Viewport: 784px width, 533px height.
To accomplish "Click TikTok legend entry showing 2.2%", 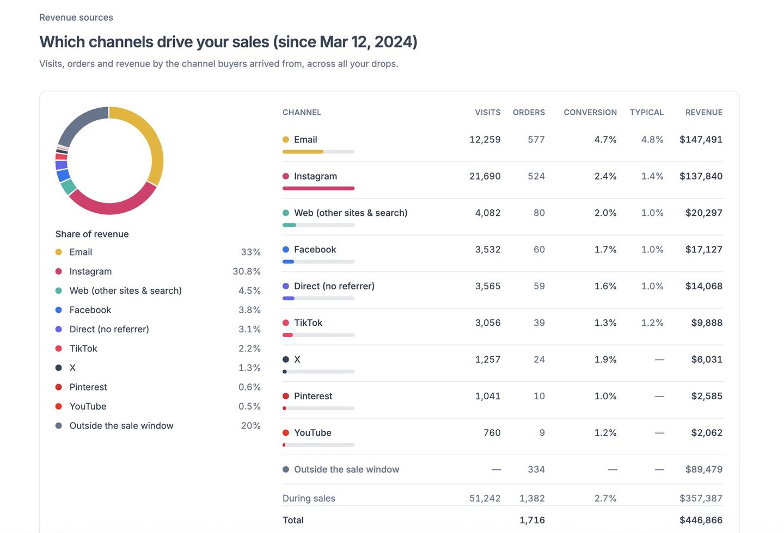I will coord(158,349).
